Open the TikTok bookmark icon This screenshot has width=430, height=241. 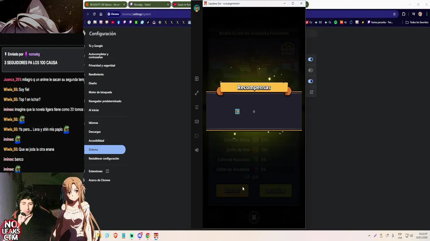point(148,22)
